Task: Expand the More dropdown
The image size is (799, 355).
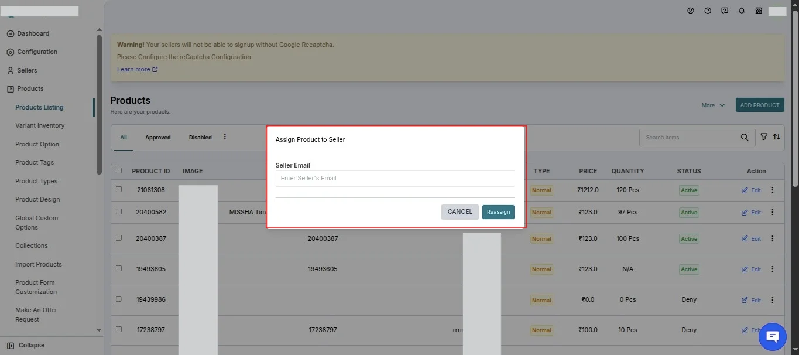Action: 714,105
